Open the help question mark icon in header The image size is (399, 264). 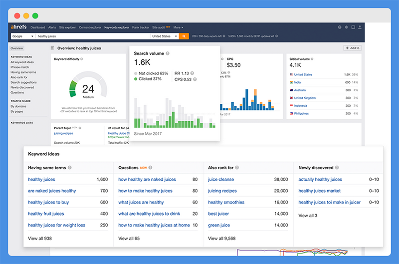tap(340, 27)
